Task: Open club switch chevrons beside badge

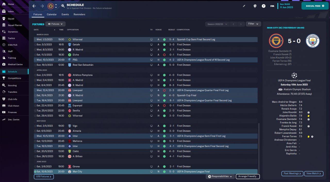Action: pyautogui.click(x=56, y=6)
